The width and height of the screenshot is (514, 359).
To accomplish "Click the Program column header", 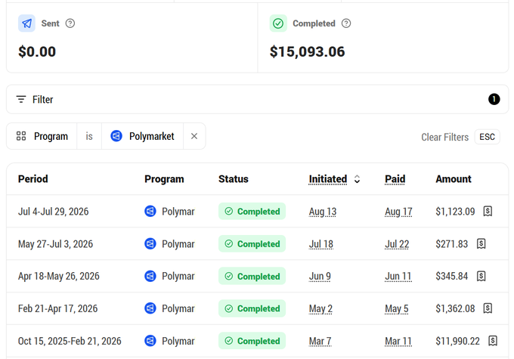I will point(164,179).
